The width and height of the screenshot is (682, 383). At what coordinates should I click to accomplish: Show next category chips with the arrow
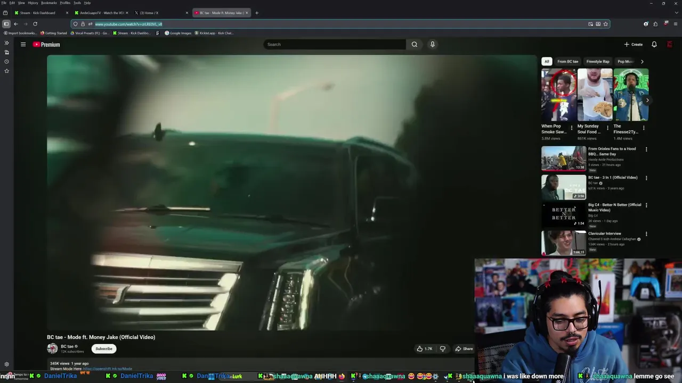(x=642, y=61)
